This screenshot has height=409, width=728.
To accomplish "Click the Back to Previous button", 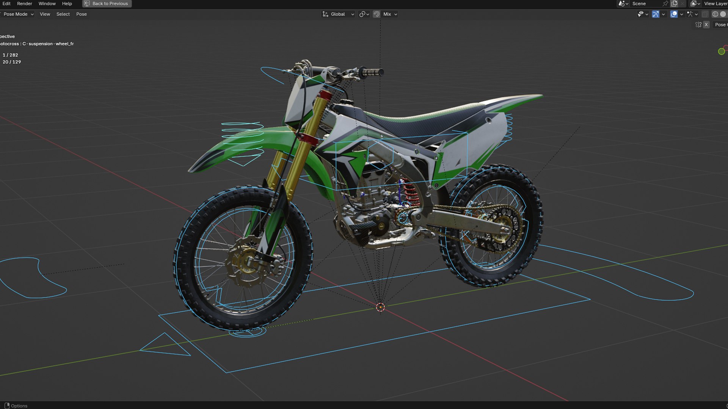I will (107, 3).
